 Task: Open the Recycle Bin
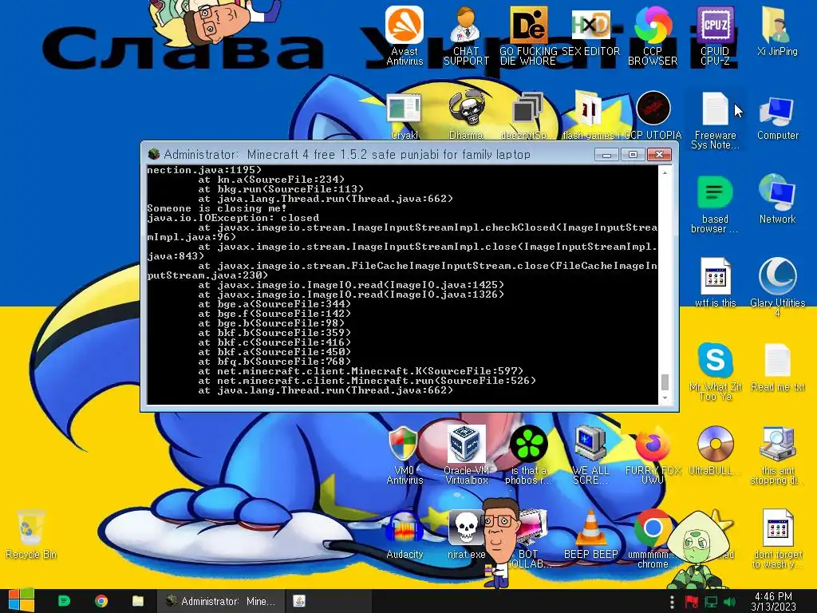(x=30, y=535)
